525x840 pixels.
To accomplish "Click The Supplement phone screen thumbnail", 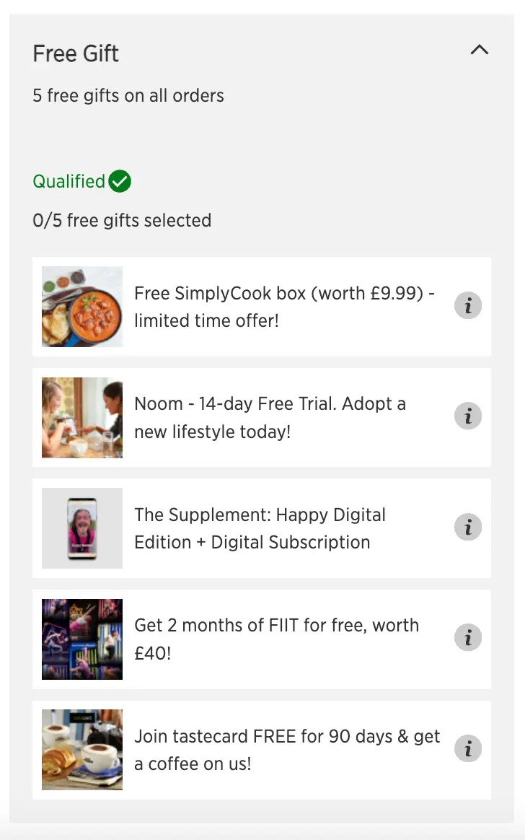I will [81, 528].
